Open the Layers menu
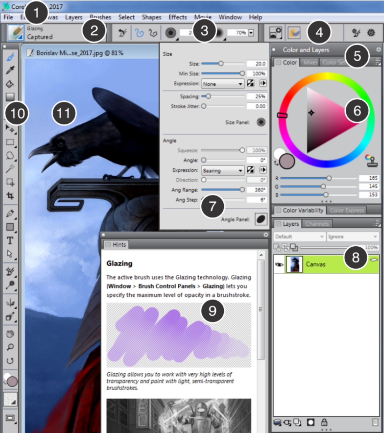Viewport: 384px width, 433px height. tap(74, 17)
